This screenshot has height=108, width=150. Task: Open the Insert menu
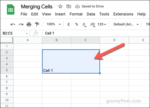60,14
